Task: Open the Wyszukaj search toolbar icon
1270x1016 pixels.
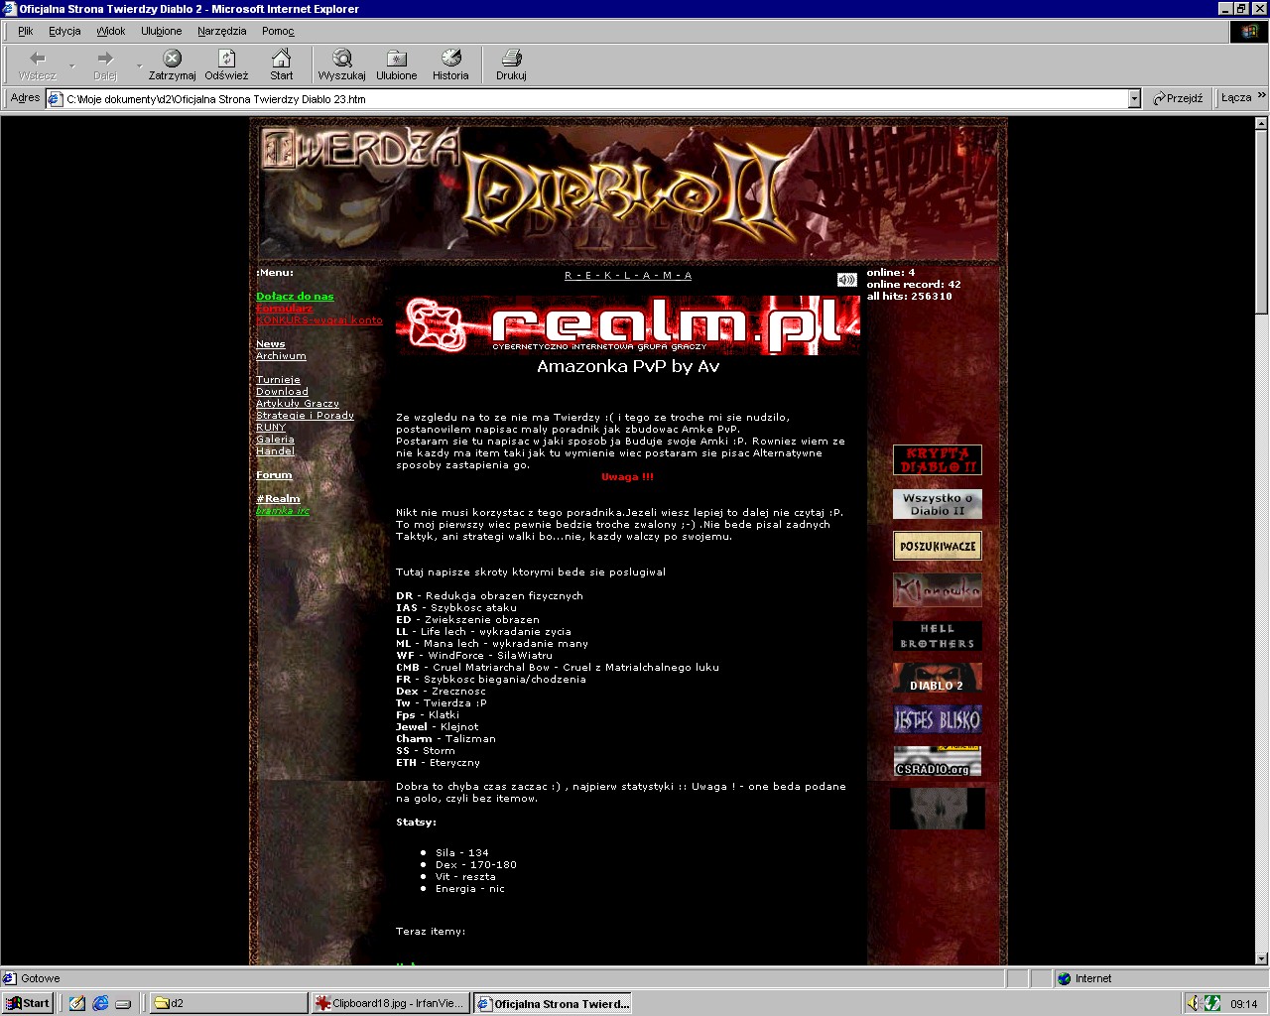Action: click(341, 59)
